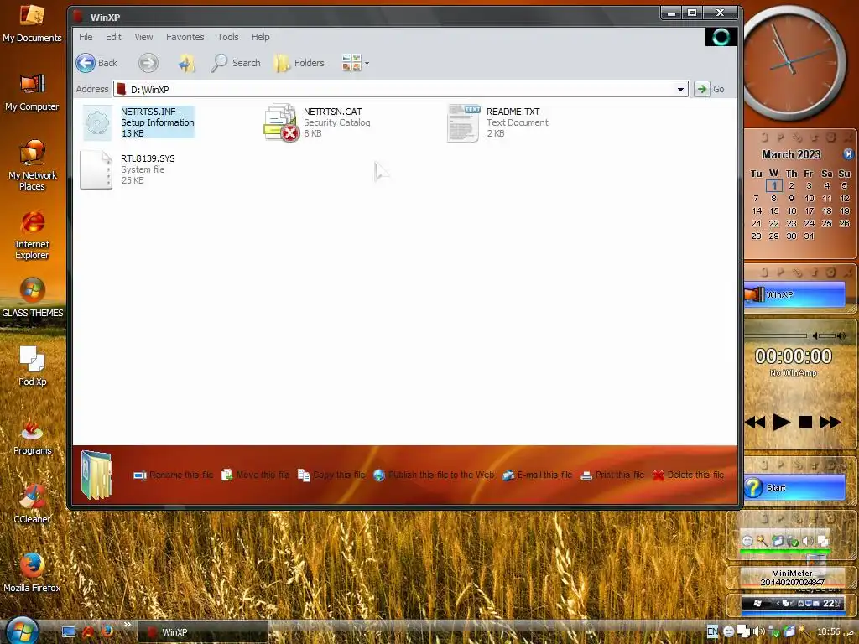Image resolution: width=859 pixels, height=644 pixels.
Task: Click WinXP item in sidebar widget
Action: pyautogui.click(x=794, y=294)
